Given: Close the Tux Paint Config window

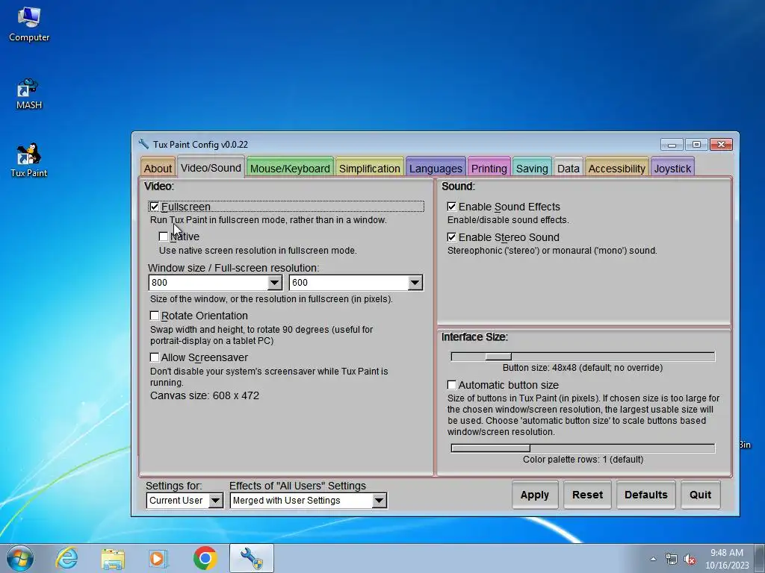Looking at the screenshot, I should 721,145.
